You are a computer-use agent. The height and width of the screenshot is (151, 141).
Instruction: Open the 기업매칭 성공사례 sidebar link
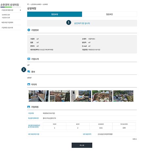(7, 28)
